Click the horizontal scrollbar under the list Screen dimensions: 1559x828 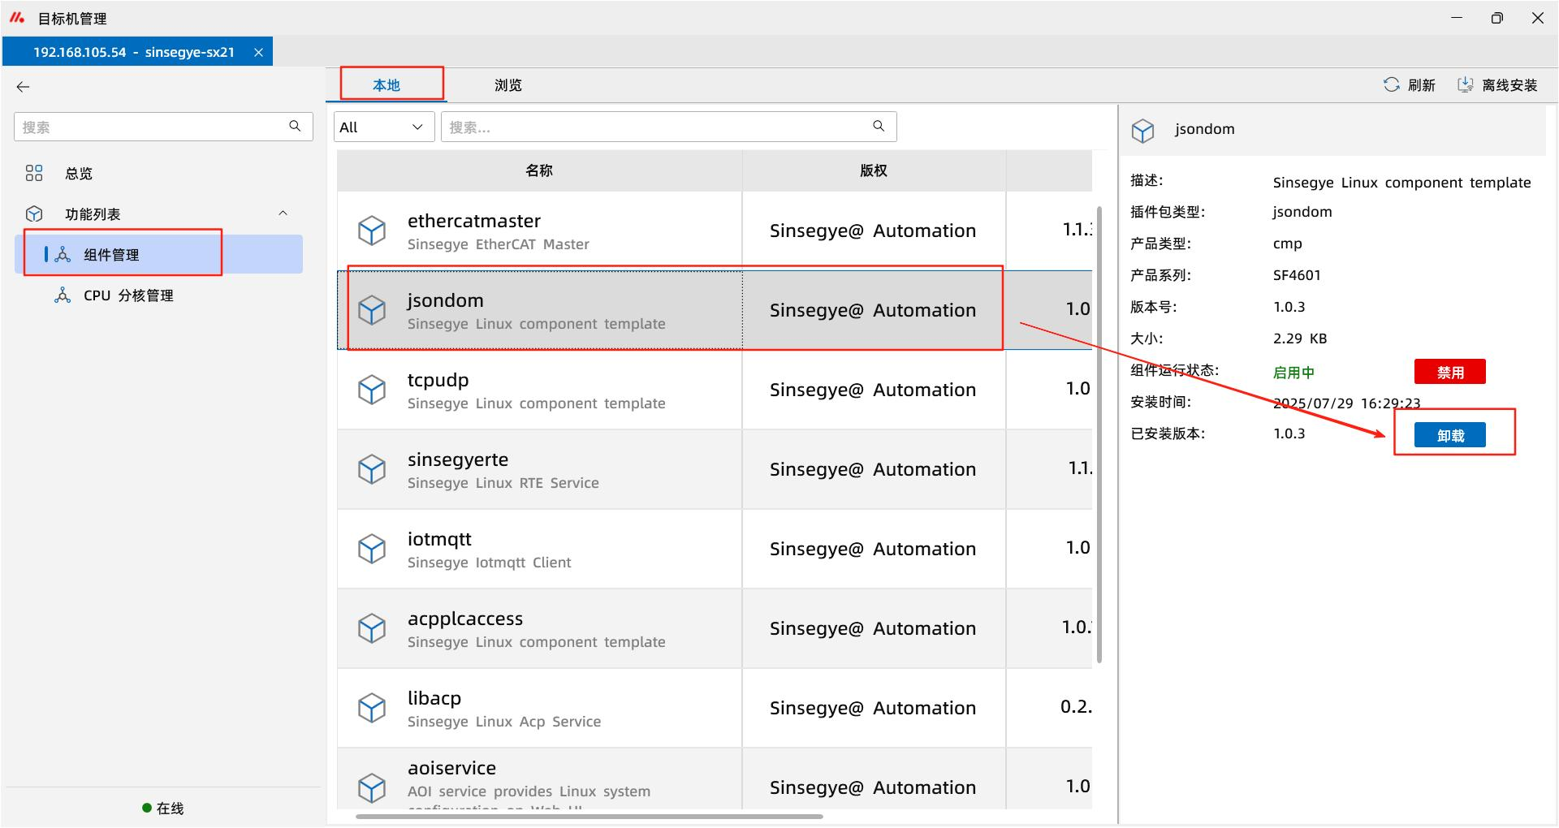589,817
